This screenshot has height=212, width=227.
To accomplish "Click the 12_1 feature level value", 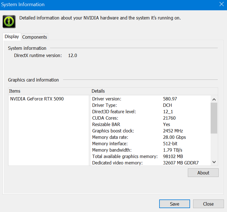I will coord(168,112).
